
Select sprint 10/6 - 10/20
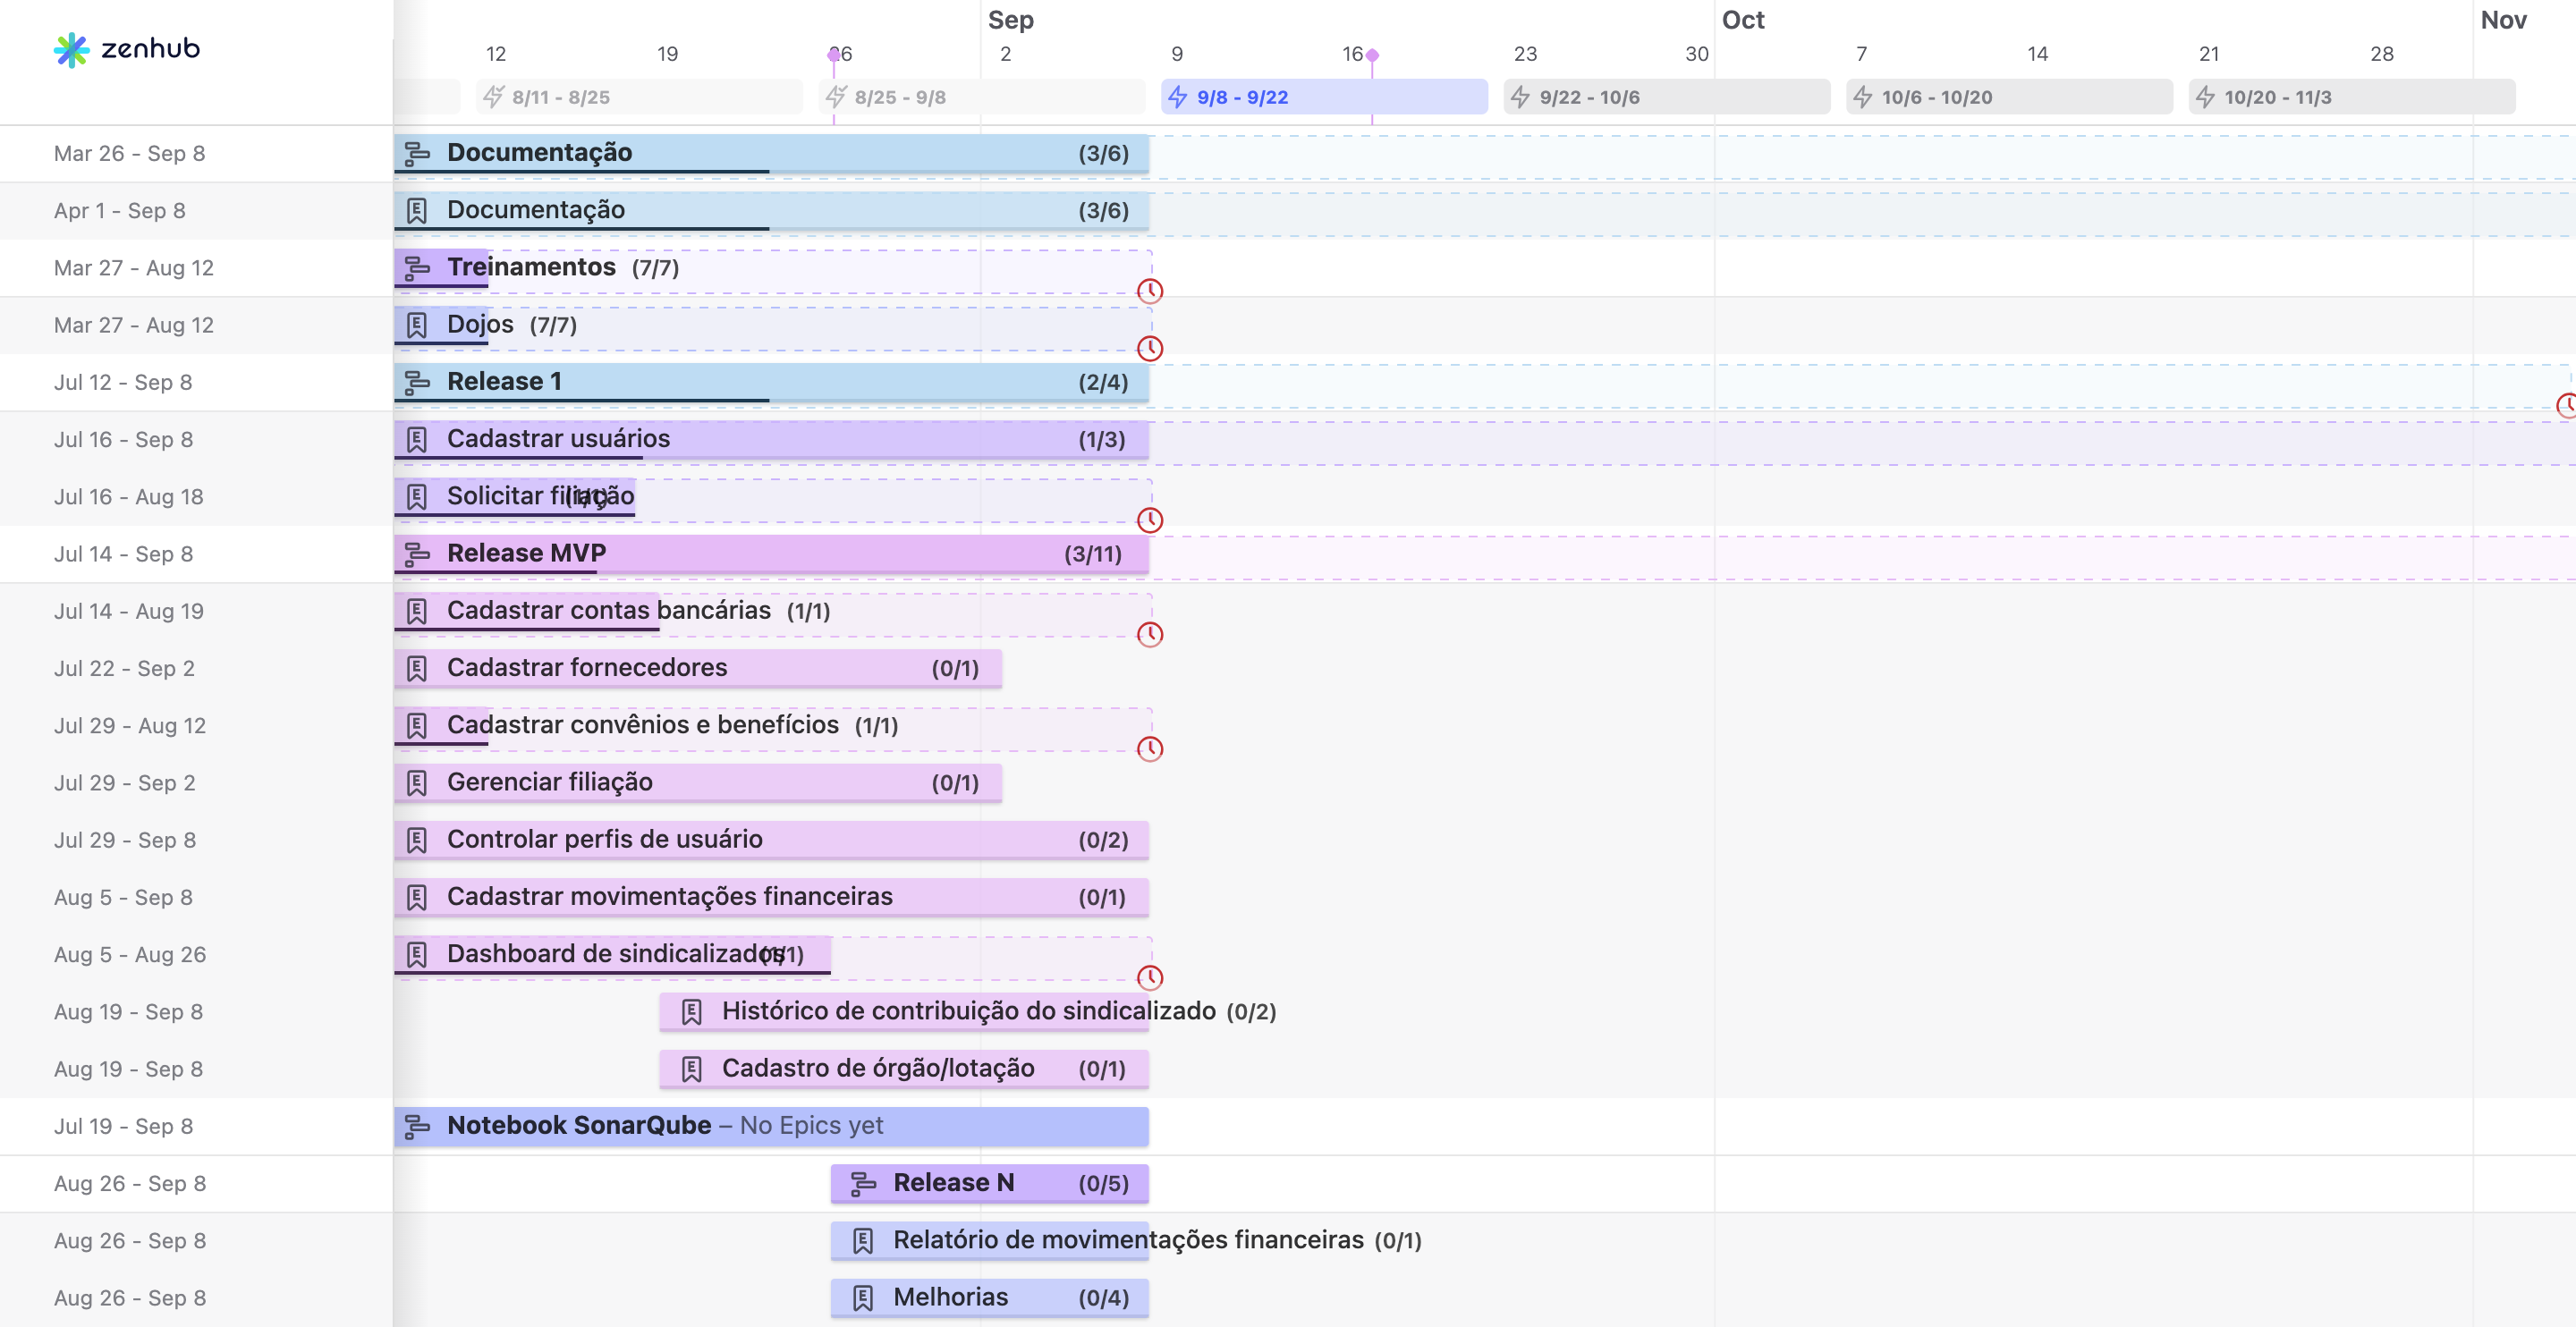(x=2009, y=97)
